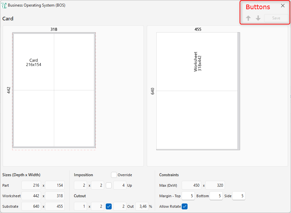Select the Margin Top input field
Viewport: 291px width, 213px height.
188,196
